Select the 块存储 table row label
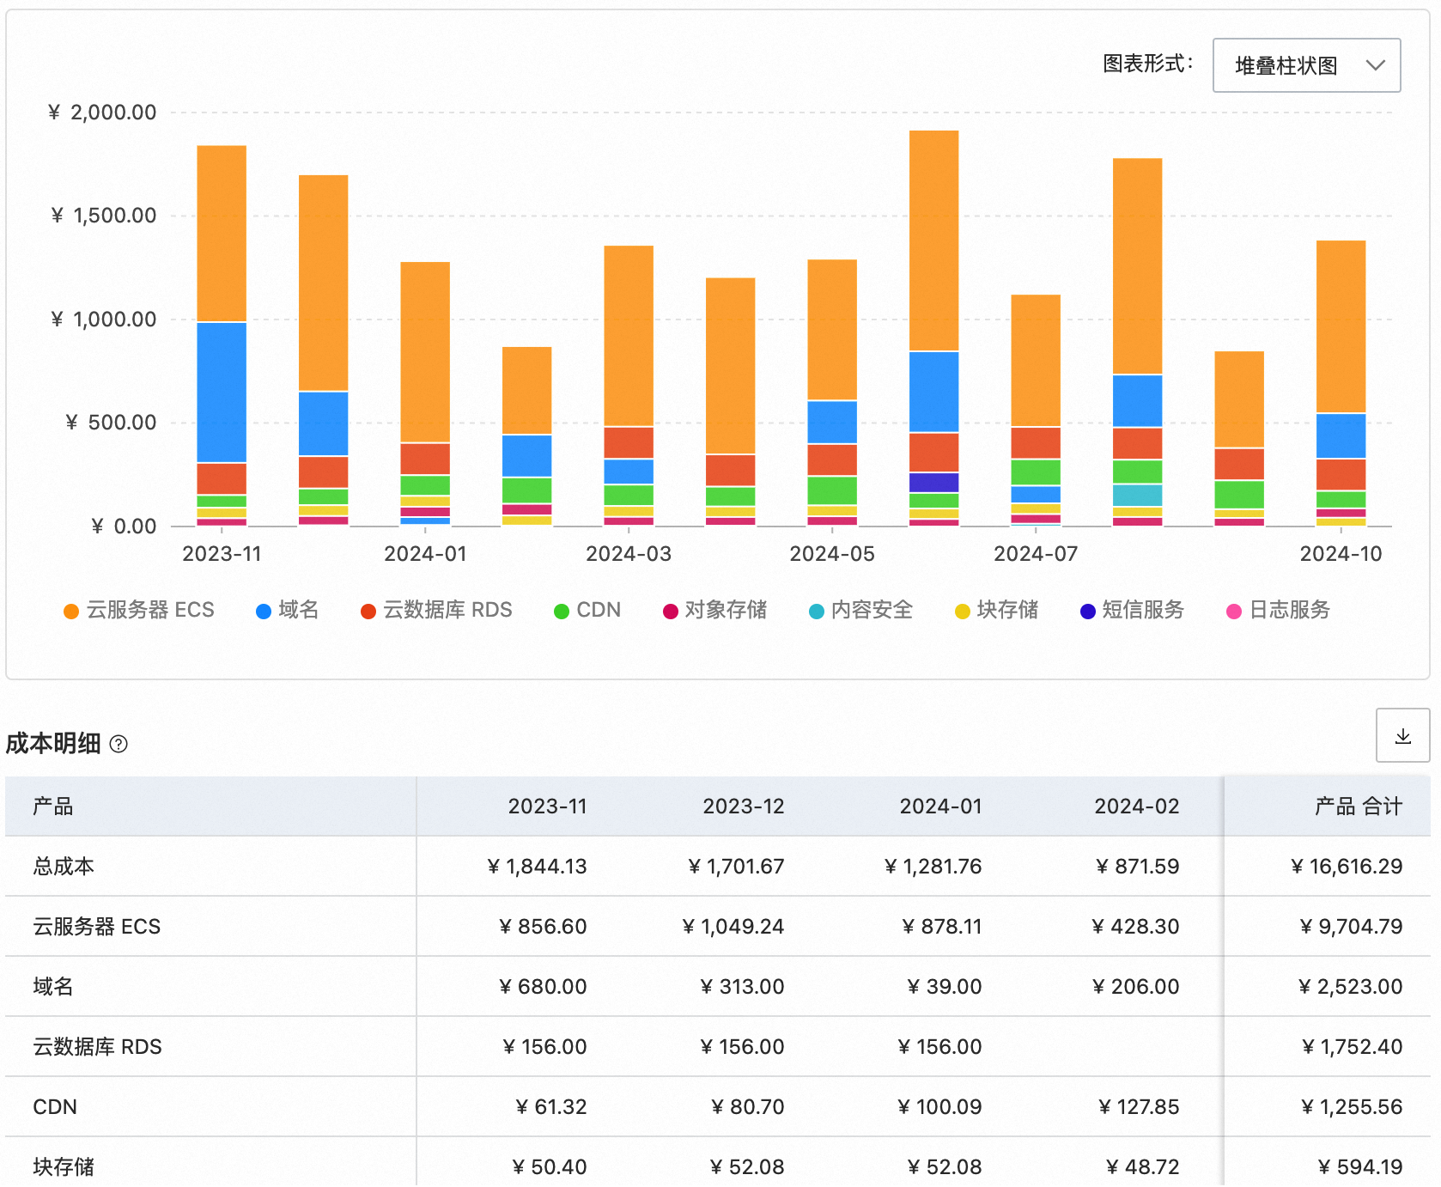Screen dimensions: 1441x1187 pos(64,1167)
